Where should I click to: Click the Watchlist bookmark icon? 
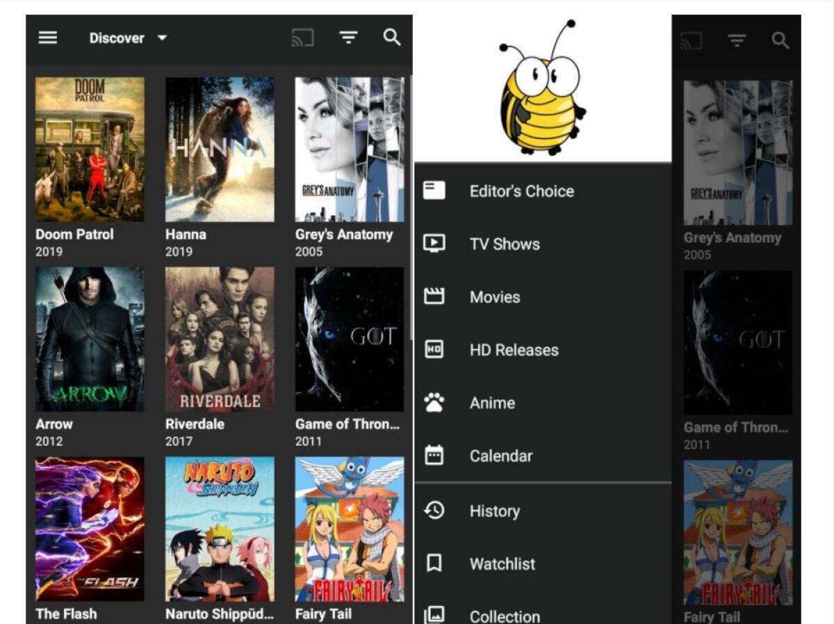pos(434,563)
